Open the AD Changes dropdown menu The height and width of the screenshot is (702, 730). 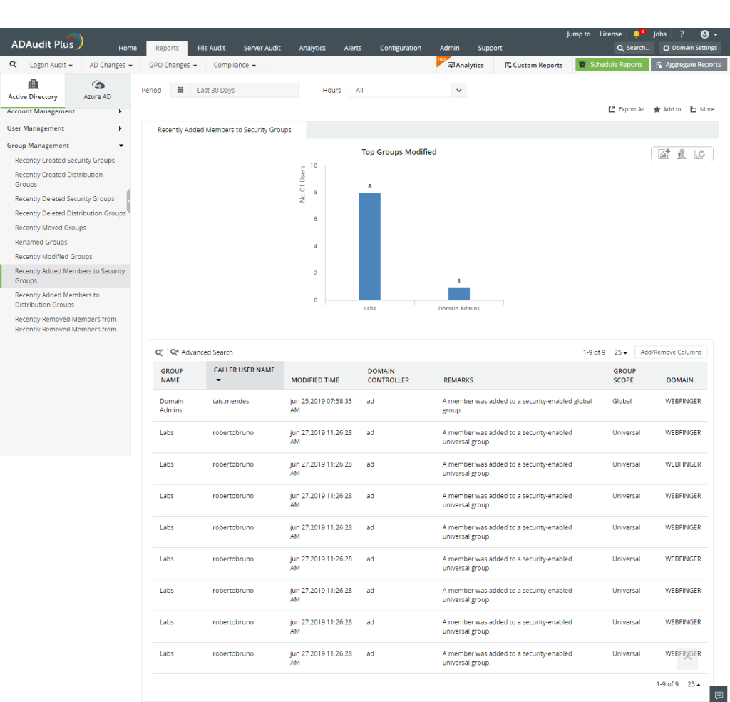pos(110,65)
